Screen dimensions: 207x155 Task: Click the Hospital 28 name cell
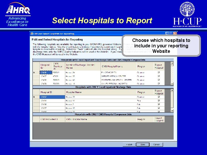101,97
